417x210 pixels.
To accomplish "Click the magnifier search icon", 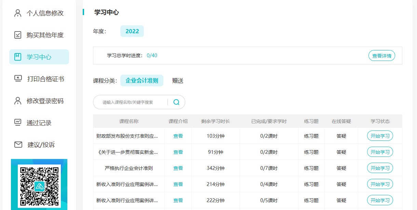I will coord(176,102).
